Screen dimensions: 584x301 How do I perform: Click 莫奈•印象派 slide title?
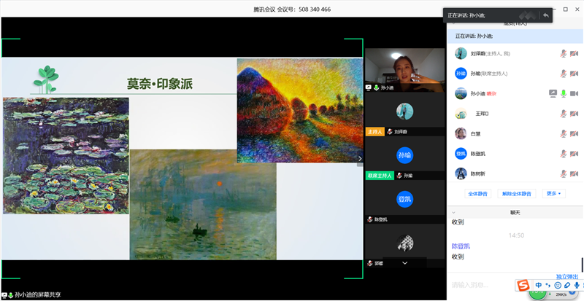160,84
